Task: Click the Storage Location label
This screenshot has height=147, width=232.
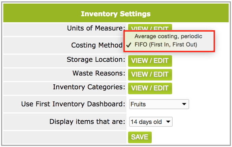Action: (x=96, y=60)
